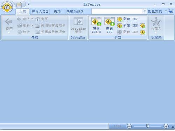Open the 收藏夹 star button
Viewport: 175px width, 131px height.
[156, 24]
